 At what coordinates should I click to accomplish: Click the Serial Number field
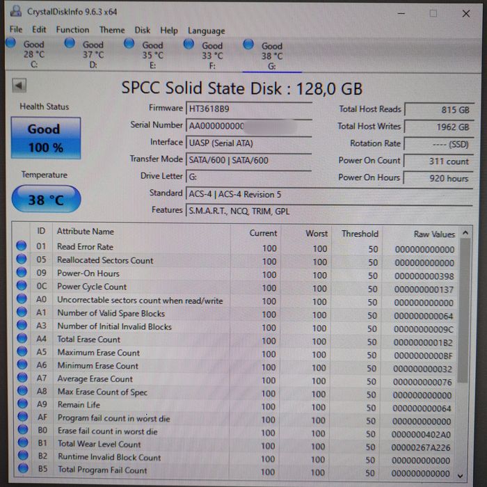[249, 126]
